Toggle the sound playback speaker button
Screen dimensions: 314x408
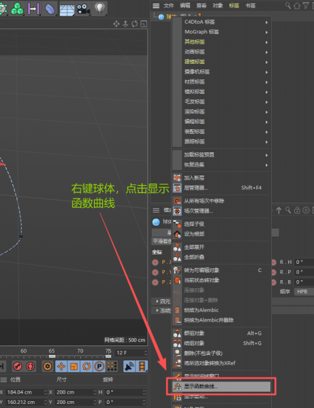[x=129, y=367]
